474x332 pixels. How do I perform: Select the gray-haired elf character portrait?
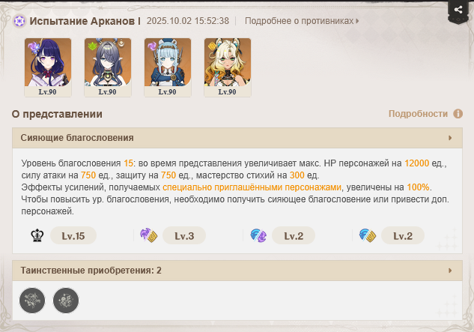pos(108,67)
